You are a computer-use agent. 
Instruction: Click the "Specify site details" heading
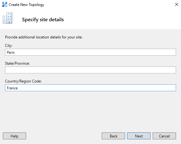coord(43,19)
